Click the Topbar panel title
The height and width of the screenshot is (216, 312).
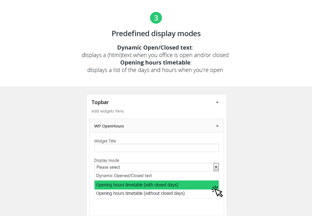coord(100,102)
